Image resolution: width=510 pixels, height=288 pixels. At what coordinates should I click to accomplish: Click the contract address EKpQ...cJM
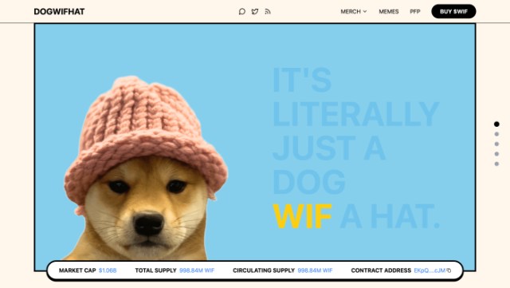430,270
